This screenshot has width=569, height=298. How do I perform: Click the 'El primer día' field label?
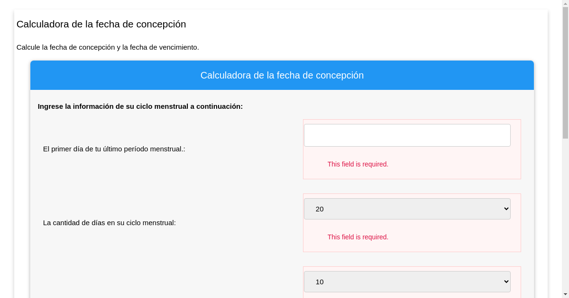(x=114, y=149)
